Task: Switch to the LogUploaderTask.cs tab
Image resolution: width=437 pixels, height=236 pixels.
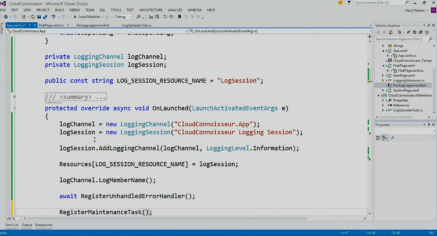Action: pyautogui.click(x=137, y=25)
